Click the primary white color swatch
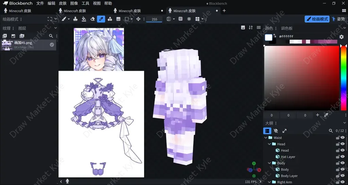 tap(268, 37)
